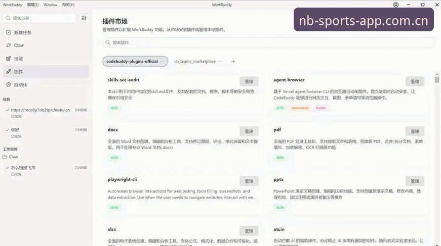
Task: Manage the agent-browser plugin
Action: coord(415,82)
